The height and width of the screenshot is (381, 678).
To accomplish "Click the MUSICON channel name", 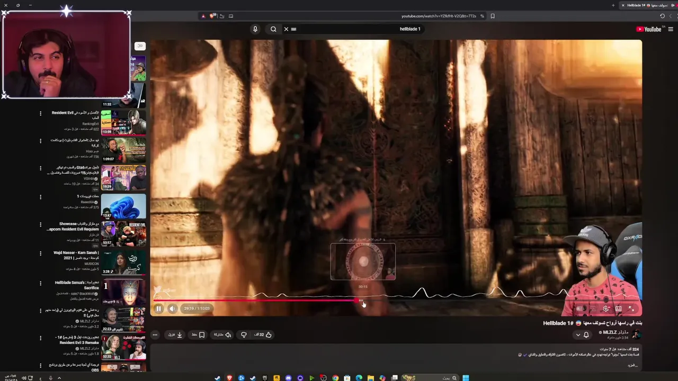I will pos(92,264).
